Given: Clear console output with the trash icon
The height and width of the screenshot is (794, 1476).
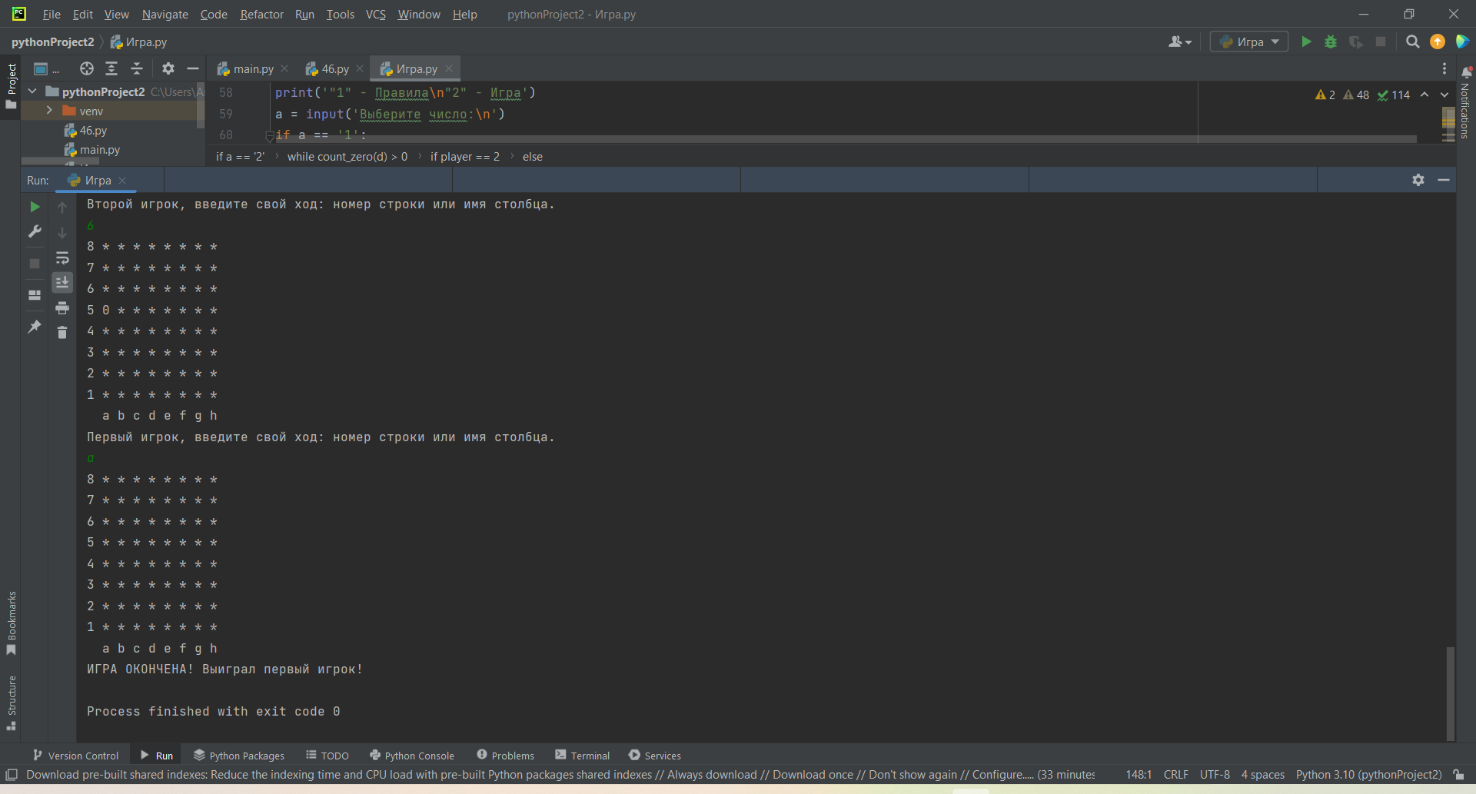Looking at the screenshot, I should (62, 332).
